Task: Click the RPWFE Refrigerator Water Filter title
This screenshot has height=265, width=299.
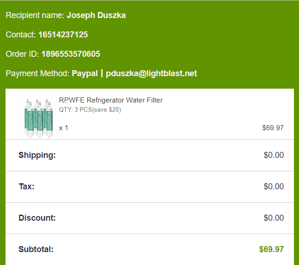Action: tap(111, 100)
